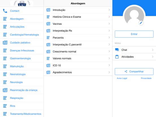The height and width of the screenshot is (117, 156).
Task: Select Gastroenterologia in the sidebar
Action: click(x=22, y=58)
